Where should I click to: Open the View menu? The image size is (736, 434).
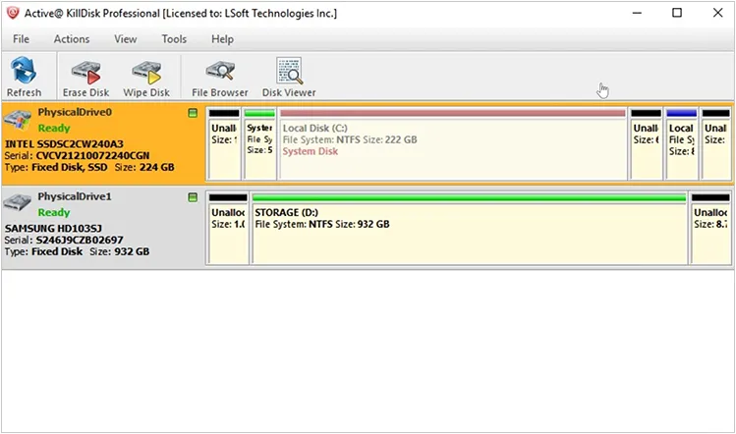(126, 39)
